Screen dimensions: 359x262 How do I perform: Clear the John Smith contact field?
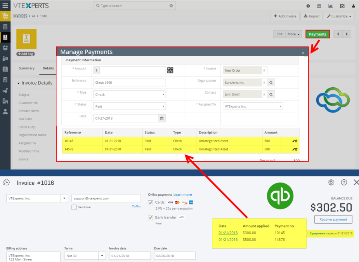click(x=264, y=94)
